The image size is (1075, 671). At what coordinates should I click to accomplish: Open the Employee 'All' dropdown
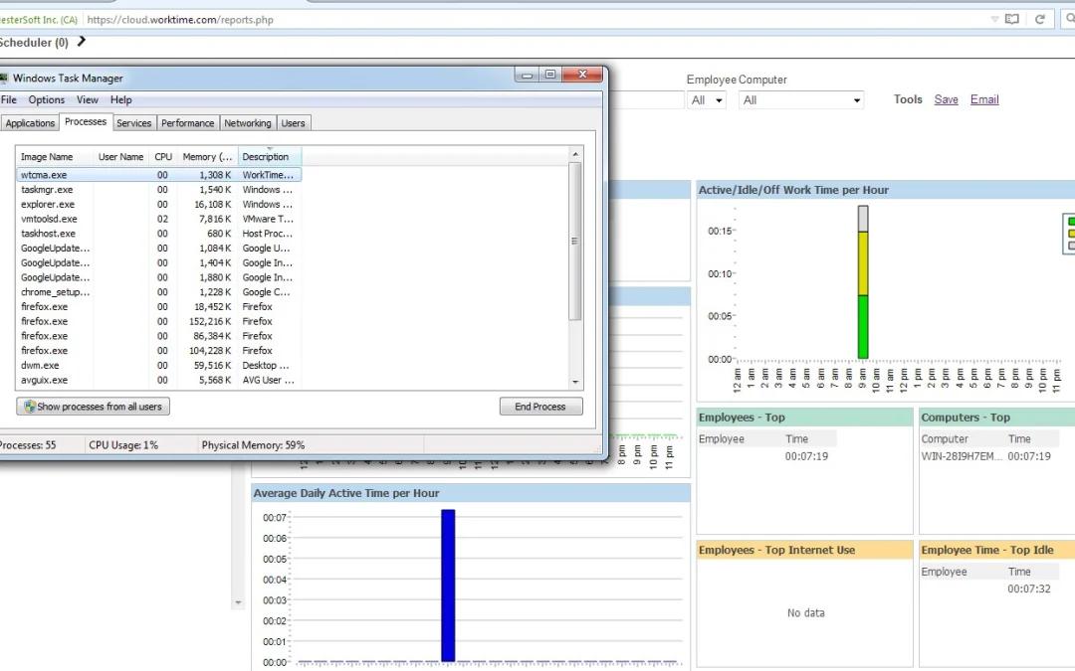coord(706,100)
